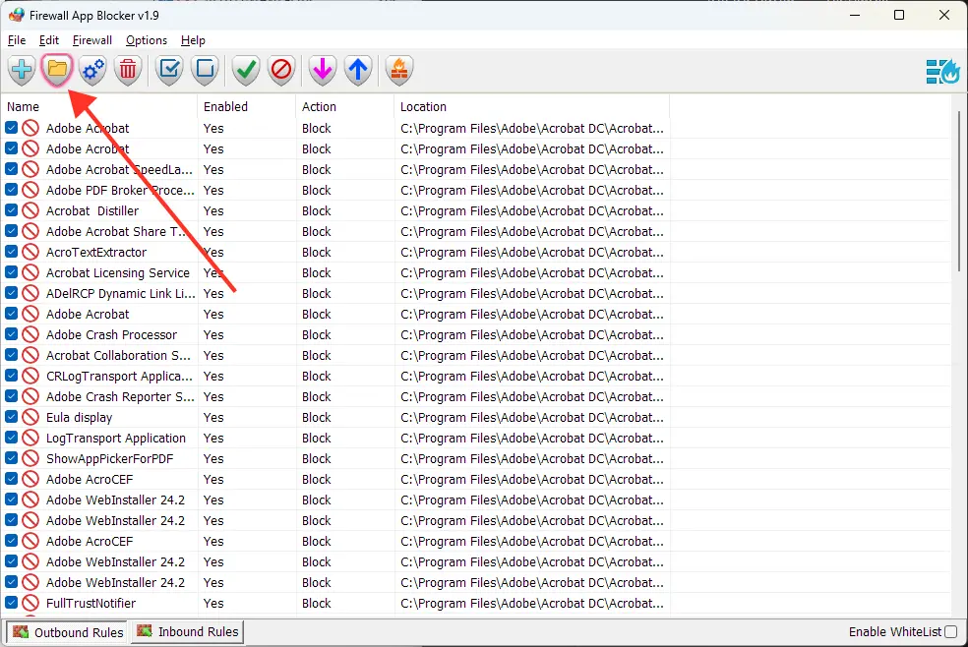The height and width of the screenshot is (647, 968).
Task: Click the block icon beside AcroTextExtractor
Action: point(30,252)
